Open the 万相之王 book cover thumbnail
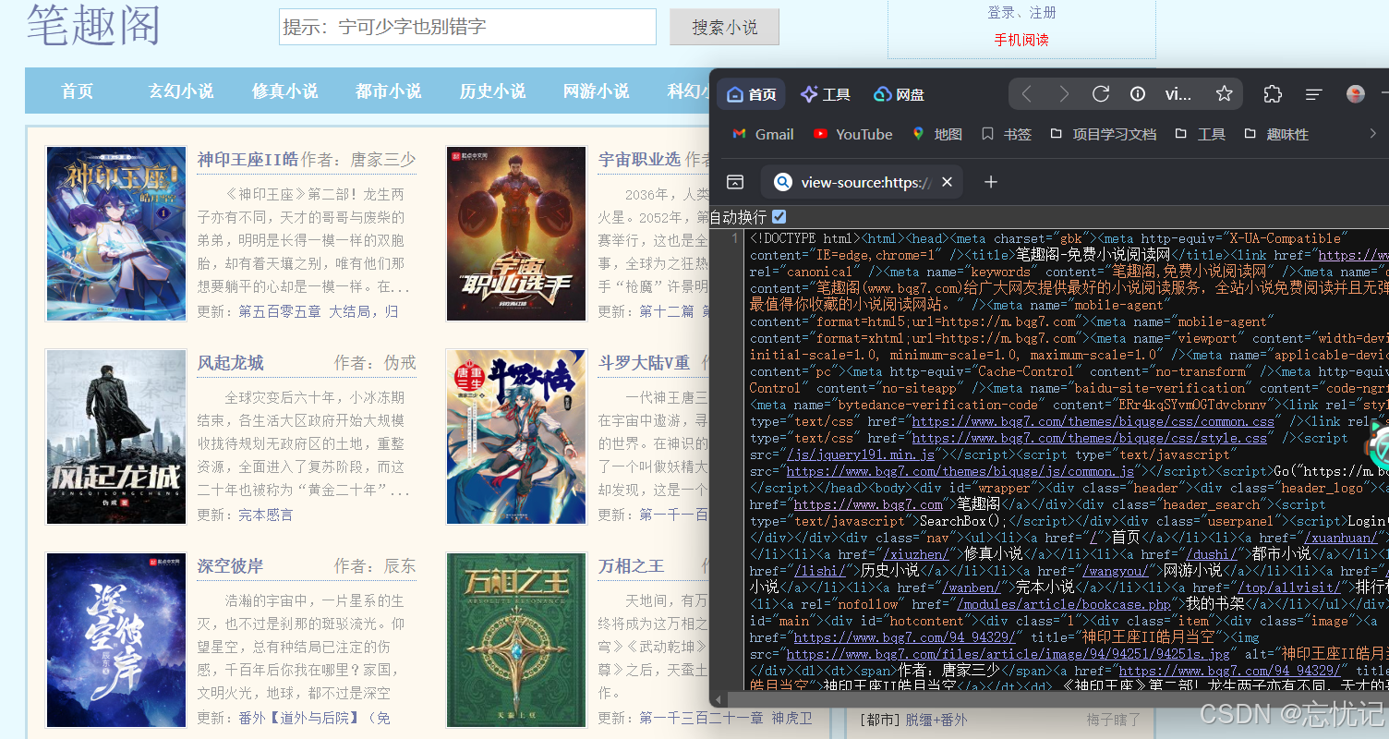This screenshot has width=1389, height=739. [x=516, y=640]
